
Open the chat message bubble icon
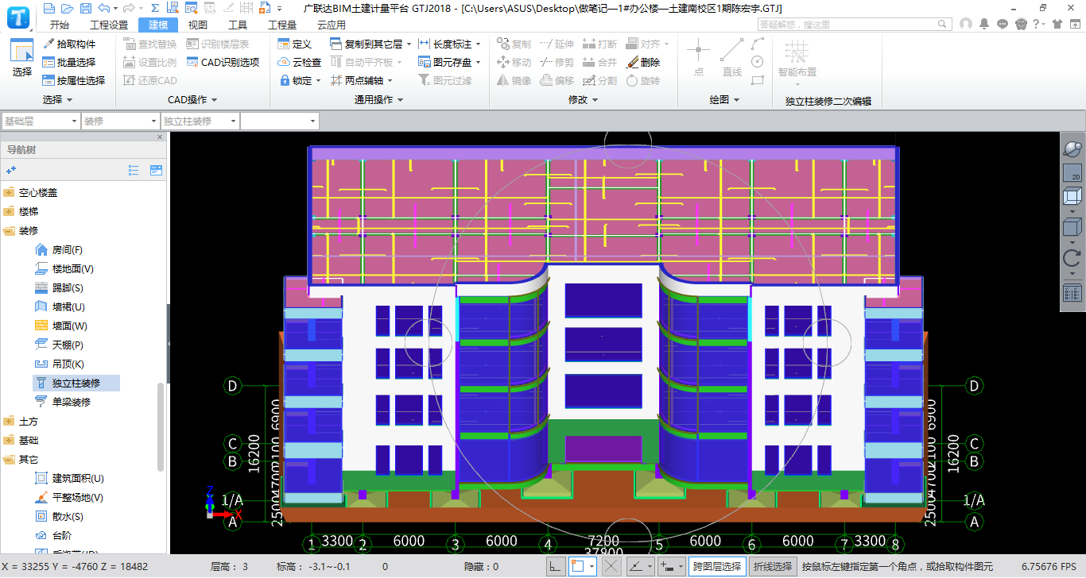(1003, 24)
